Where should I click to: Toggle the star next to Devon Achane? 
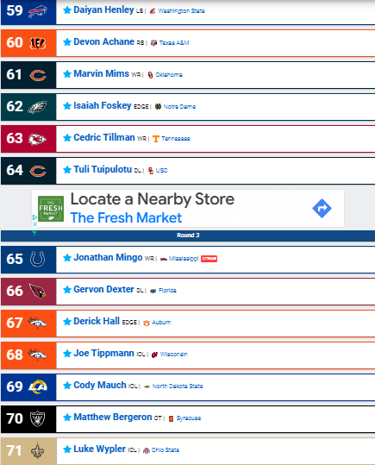click(x=67, y=42)
